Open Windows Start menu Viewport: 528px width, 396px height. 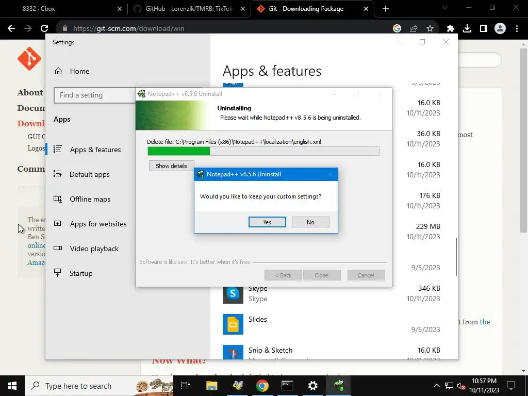click(x=12, y=386)
